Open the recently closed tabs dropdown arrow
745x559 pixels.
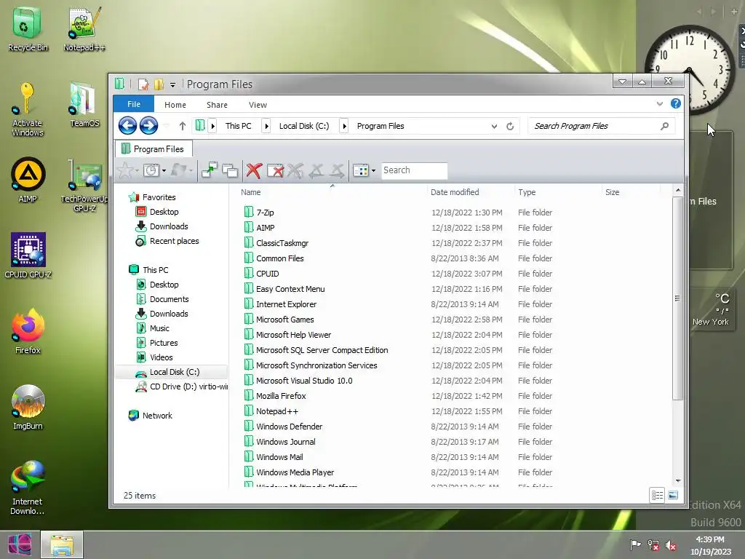click(x=164, y=170)
